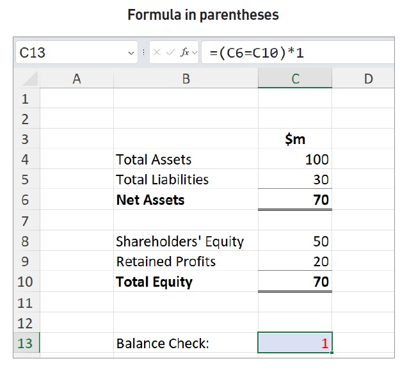
Task: Click the cell with value 30
Action: pyautogui.click(x=295, y=179)
